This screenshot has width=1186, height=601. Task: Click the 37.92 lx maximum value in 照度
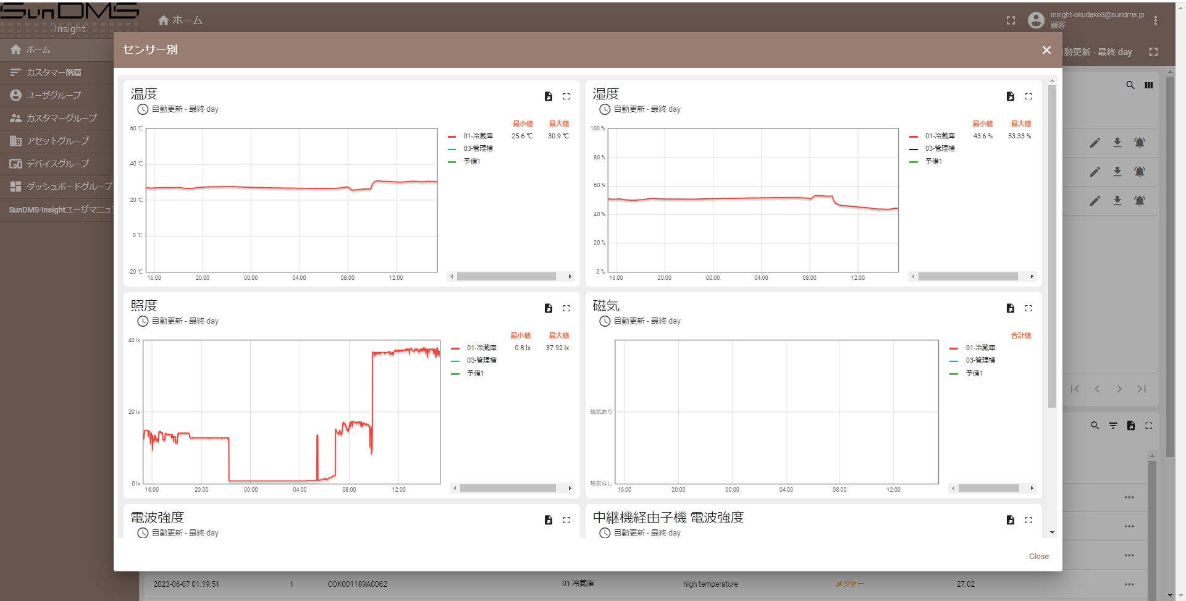(557, 348)
